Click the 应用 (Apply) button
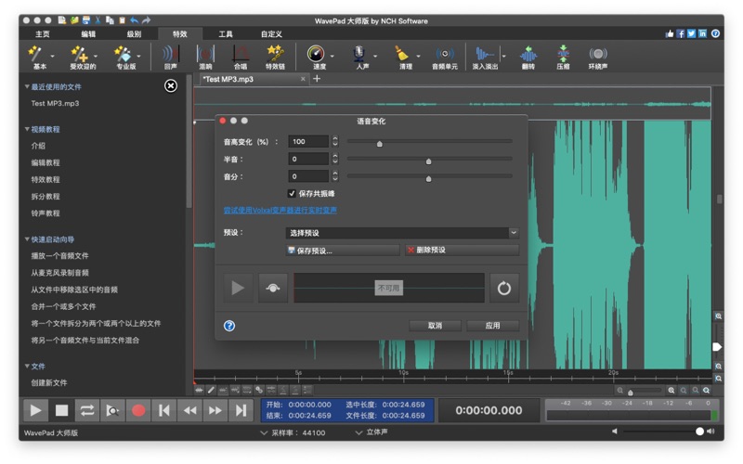Image resolution: width=743 pixels, height=464 pixels. [x=492, y=326]
